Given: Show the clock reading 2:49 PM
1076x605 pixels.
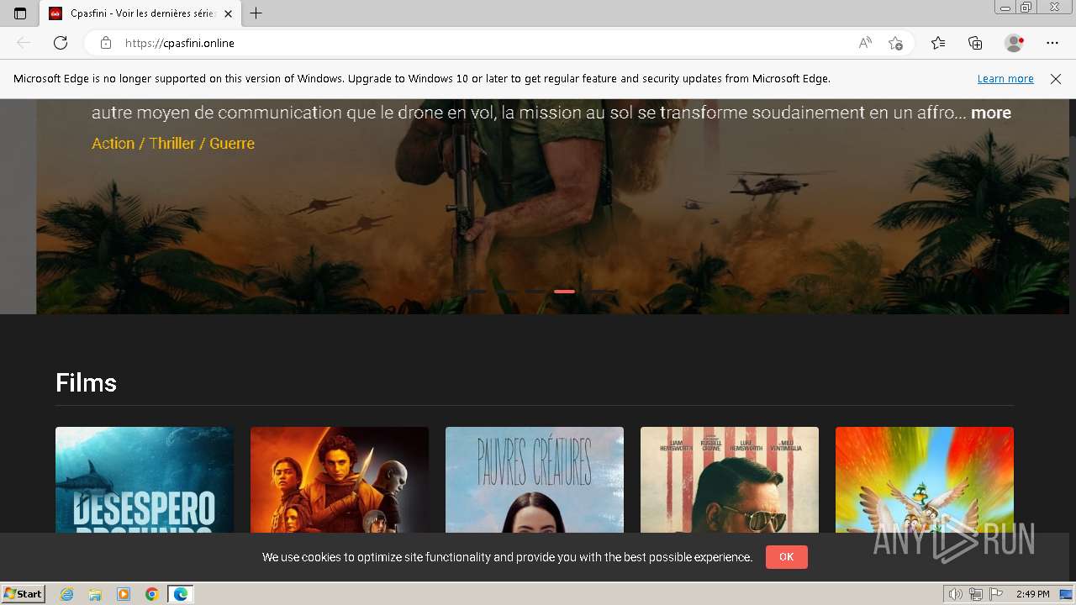Looking at the screenshot, I should coord(1032,594).
